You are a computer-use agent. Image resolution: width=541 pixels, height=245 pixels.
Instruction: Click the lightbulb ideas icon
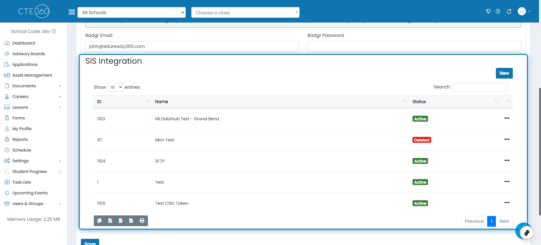[488, 11]
